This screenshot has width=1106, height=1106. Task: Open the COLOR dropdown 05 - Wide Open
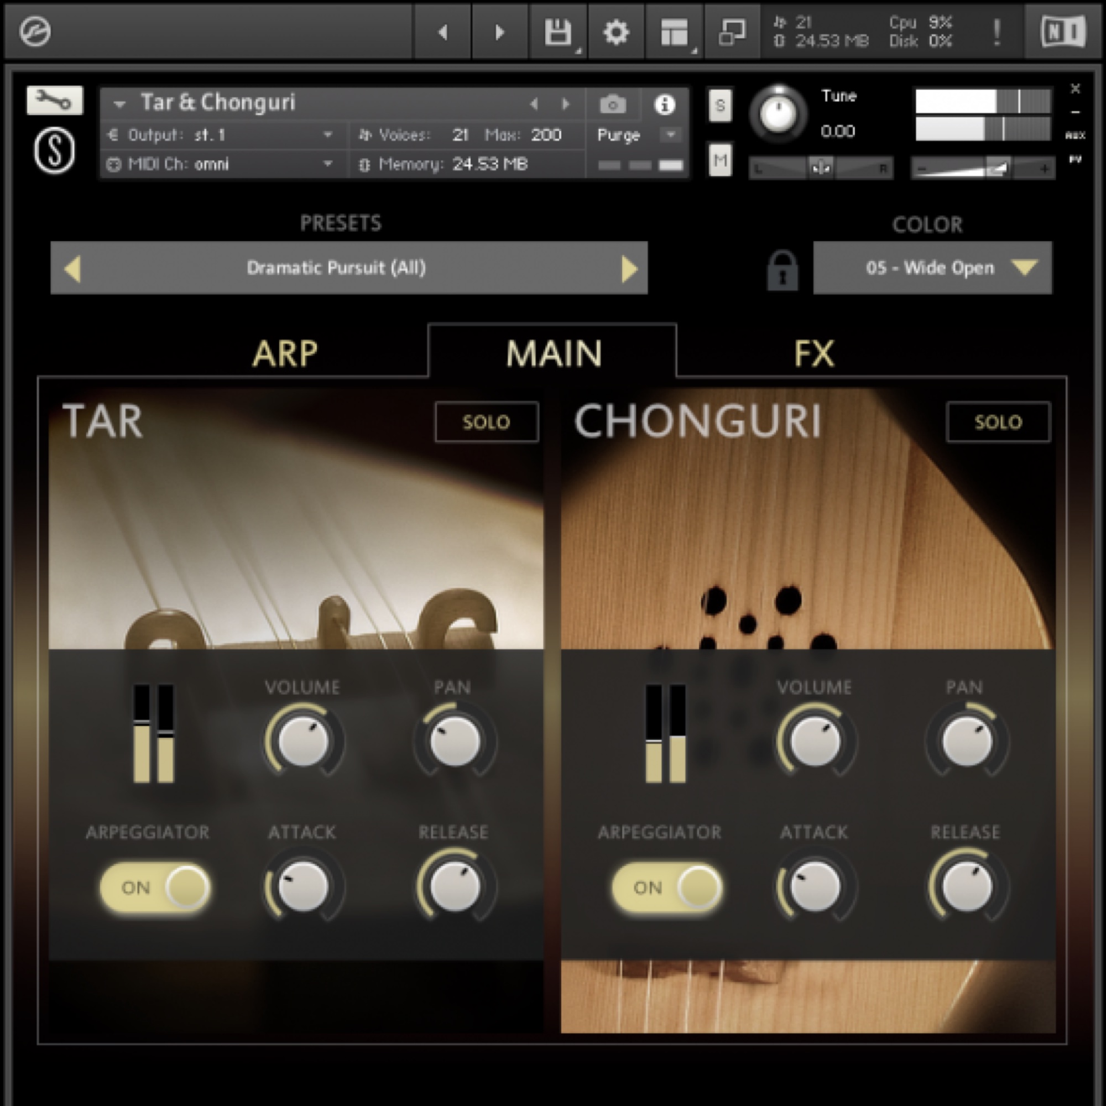tap(932, 268)
